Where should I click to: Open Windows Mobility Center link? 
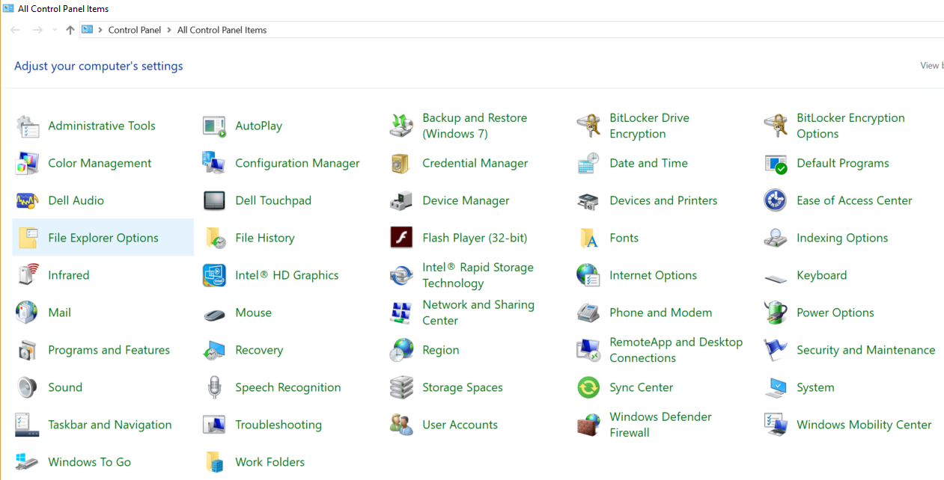(864, 425)
